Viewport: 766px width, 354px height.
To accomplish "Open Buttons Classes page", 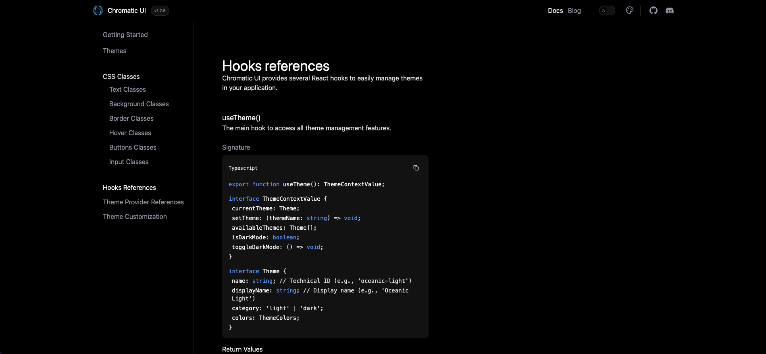I will pyautogui.click(x=133, y=147).
